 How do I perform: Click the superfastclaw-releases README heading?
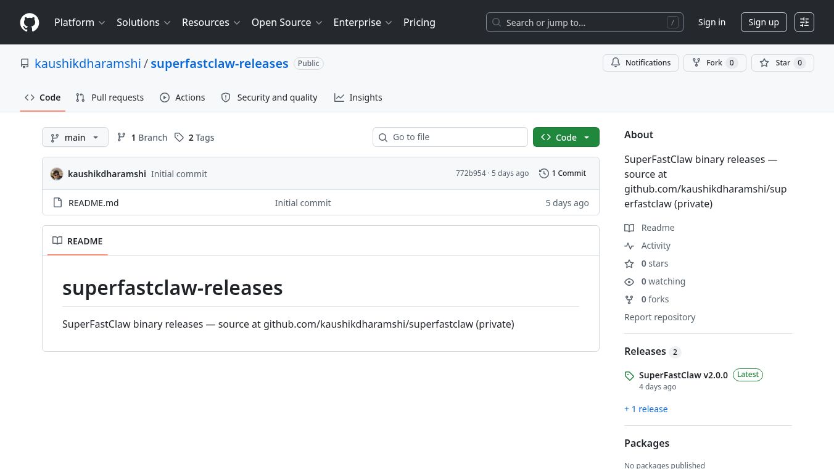click(x=173, y=288)
